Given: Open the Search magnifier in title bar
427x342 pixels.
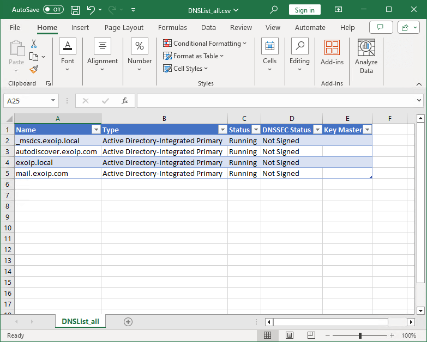Looking at the screenshot, I should (x=274, y=10).
